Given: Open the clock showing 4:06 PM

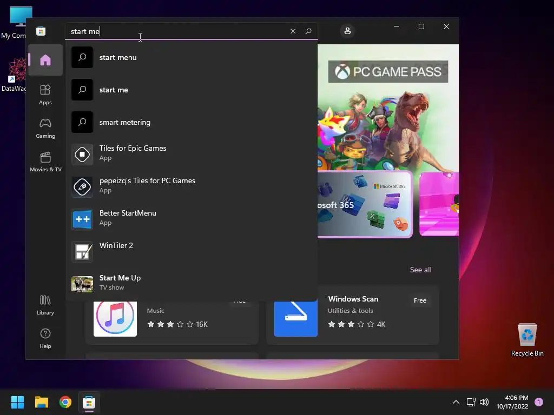Looking at the screenshot, I should (513, 402).
